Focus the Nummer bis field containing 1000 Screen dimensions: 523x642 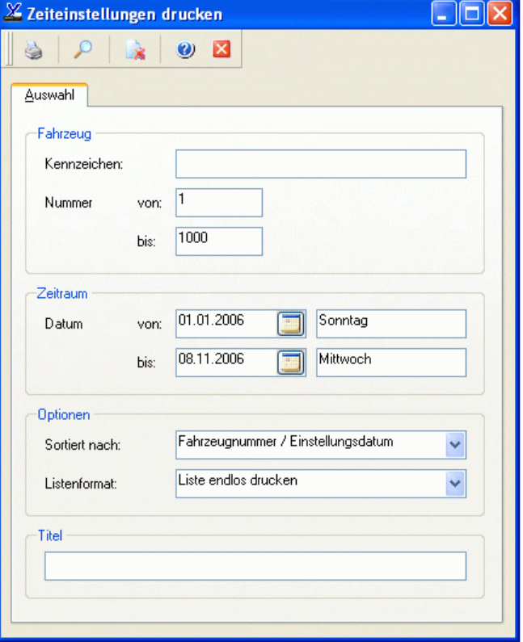[x=218, y=241]
